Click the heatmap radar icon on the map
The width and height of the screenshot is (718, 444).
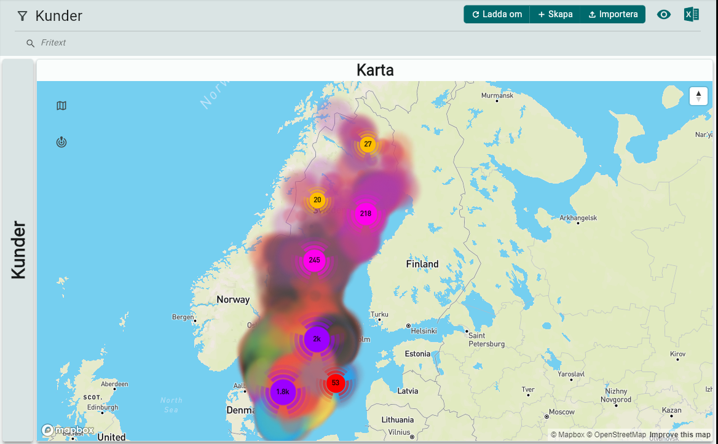(61, 142)
